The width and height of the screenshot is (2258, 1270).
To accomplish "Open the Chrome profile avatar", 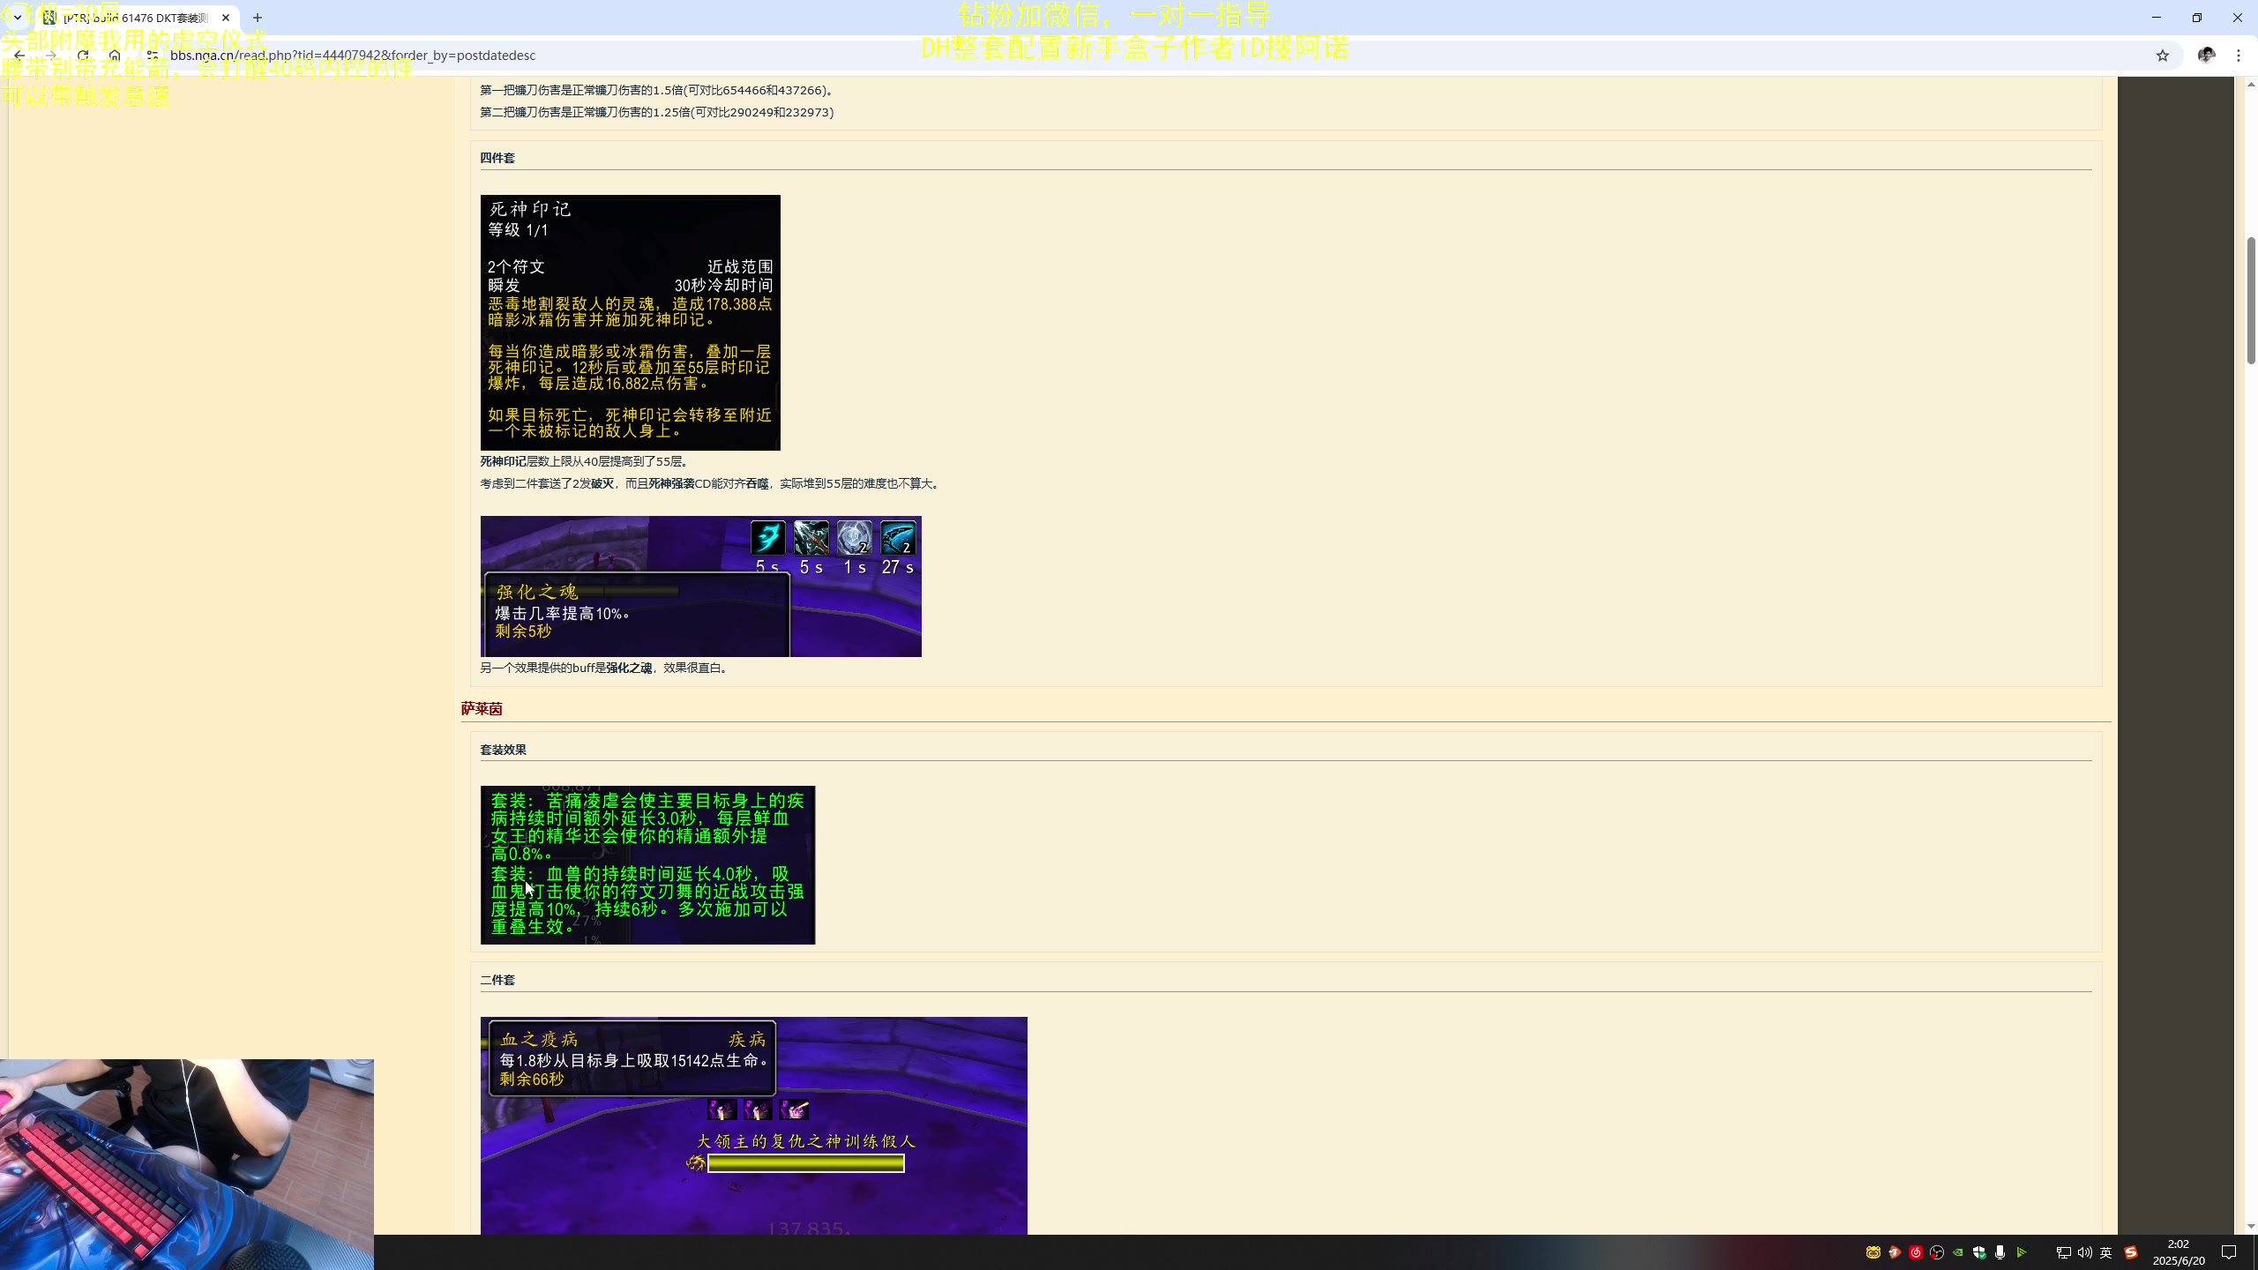I will click(x=2206, y=55).
